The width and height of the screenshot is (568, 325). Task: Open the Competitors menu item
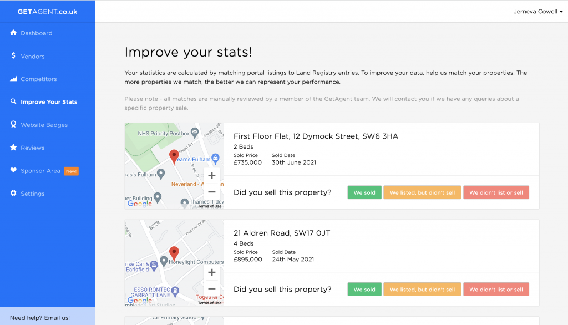tap(38, 79)
